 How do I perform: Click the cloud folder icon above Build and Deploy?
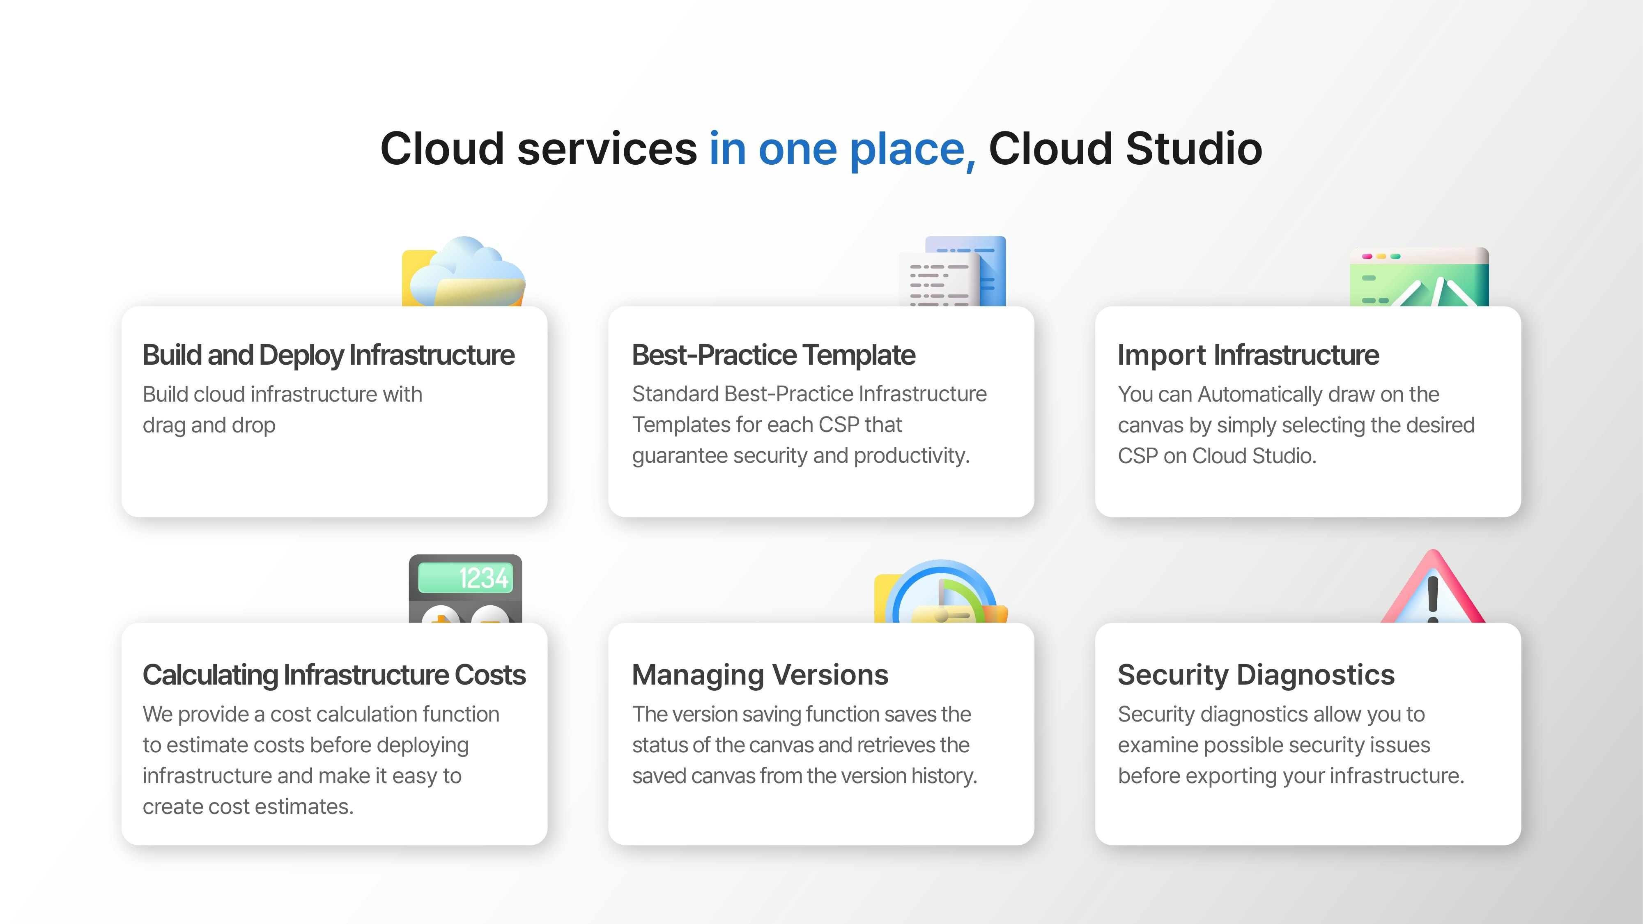pyautogui.click(x=464, y=271)
